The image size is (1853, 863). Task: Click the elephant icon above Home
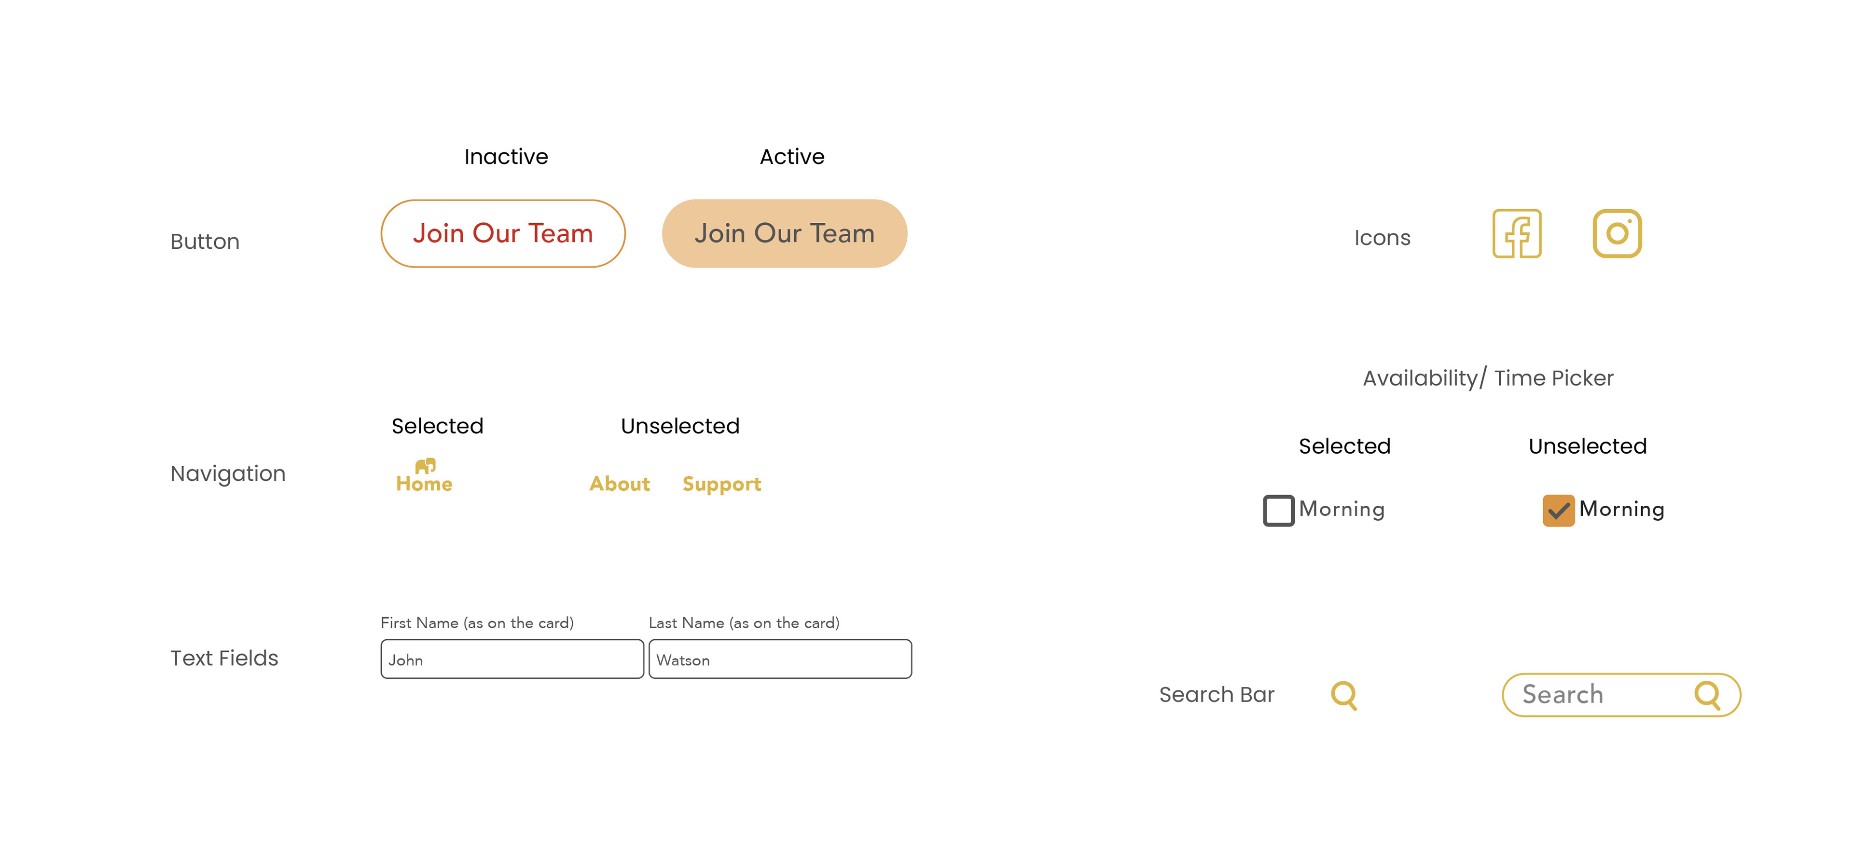[x=425, y=466]
